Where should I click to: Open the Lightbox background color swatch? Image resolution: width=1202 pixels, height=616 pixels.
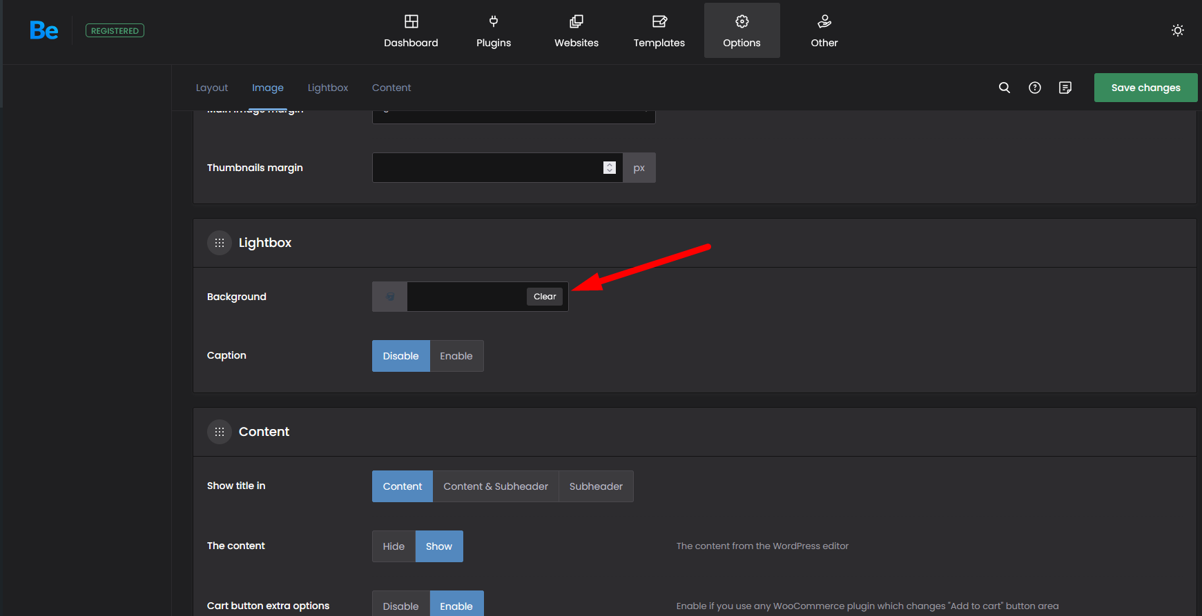(390, 297)
